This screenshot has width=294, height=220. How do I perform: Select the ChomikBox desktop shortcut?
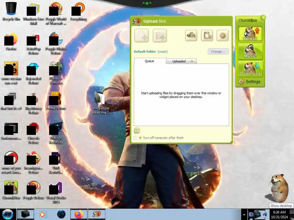click(x=11, y=190)
